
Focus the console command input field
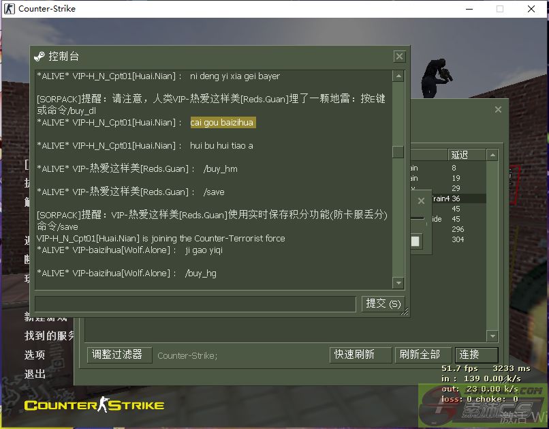[195, 304]
